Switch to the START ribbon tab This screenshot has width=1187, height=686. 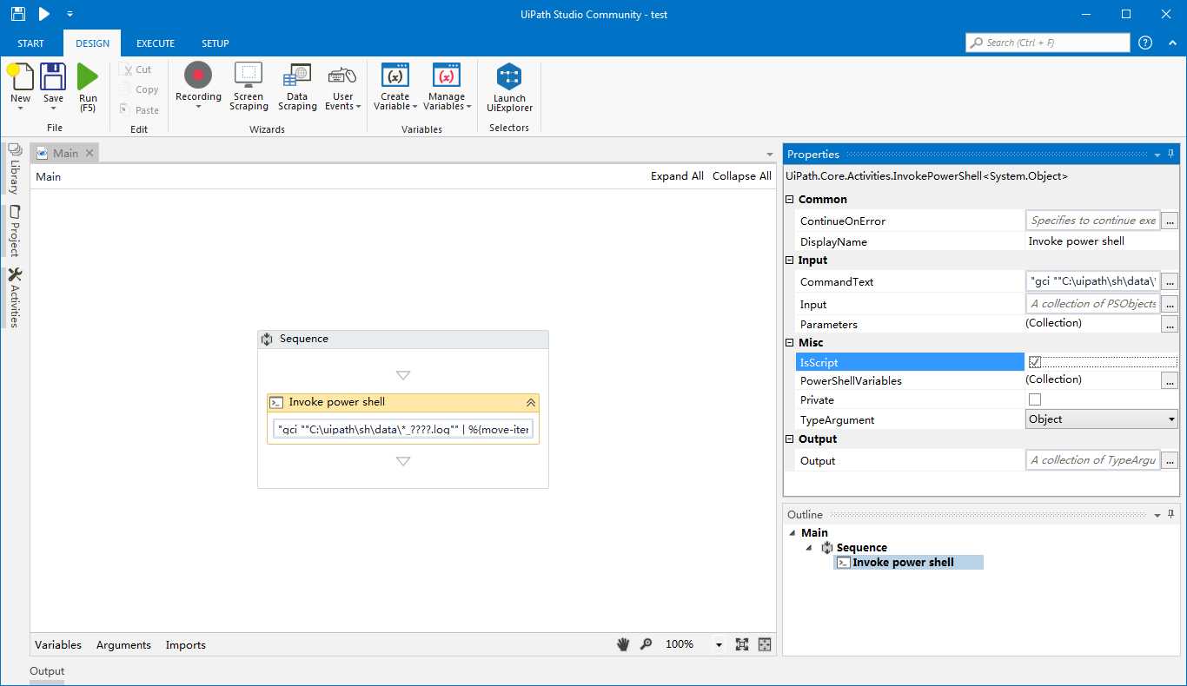[30, 43]
